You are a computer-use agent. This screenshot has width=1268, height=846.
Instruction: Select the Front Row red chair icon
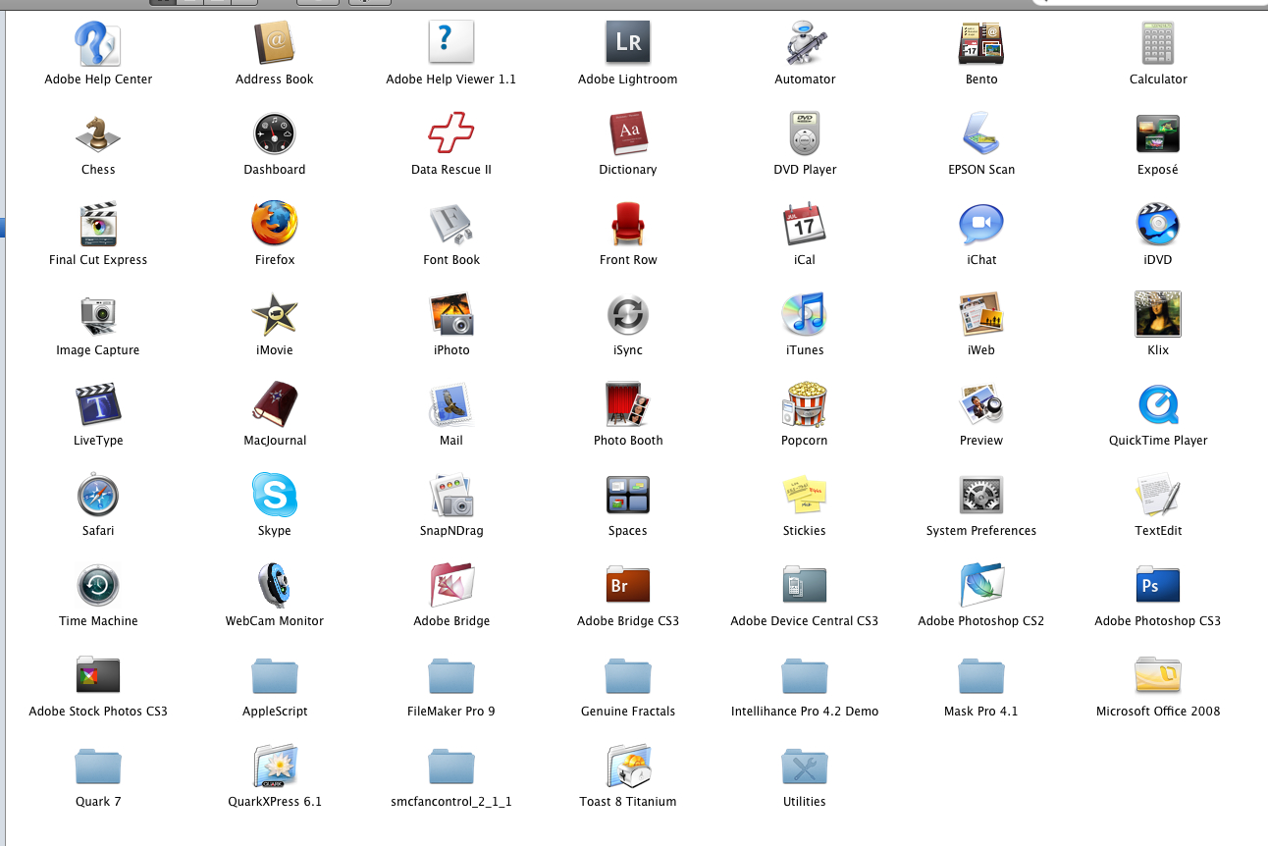point(628,224)
